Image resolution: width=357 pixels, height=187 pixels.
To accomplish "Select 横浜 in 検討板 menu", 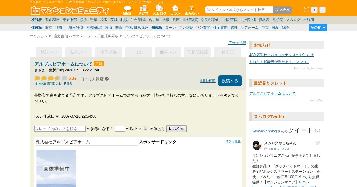I will [84, 20].
